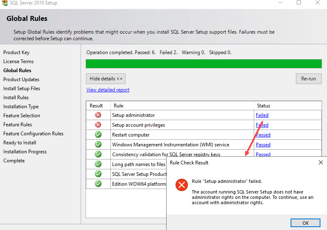327x230 pixels.
Task: Click the Status column header
Action: [x=264, y=106]
